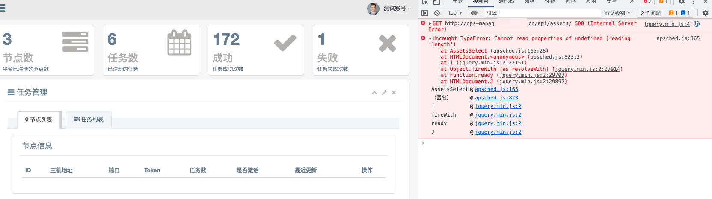Open the 默认级别 log level dropdown

pos(617,13)
